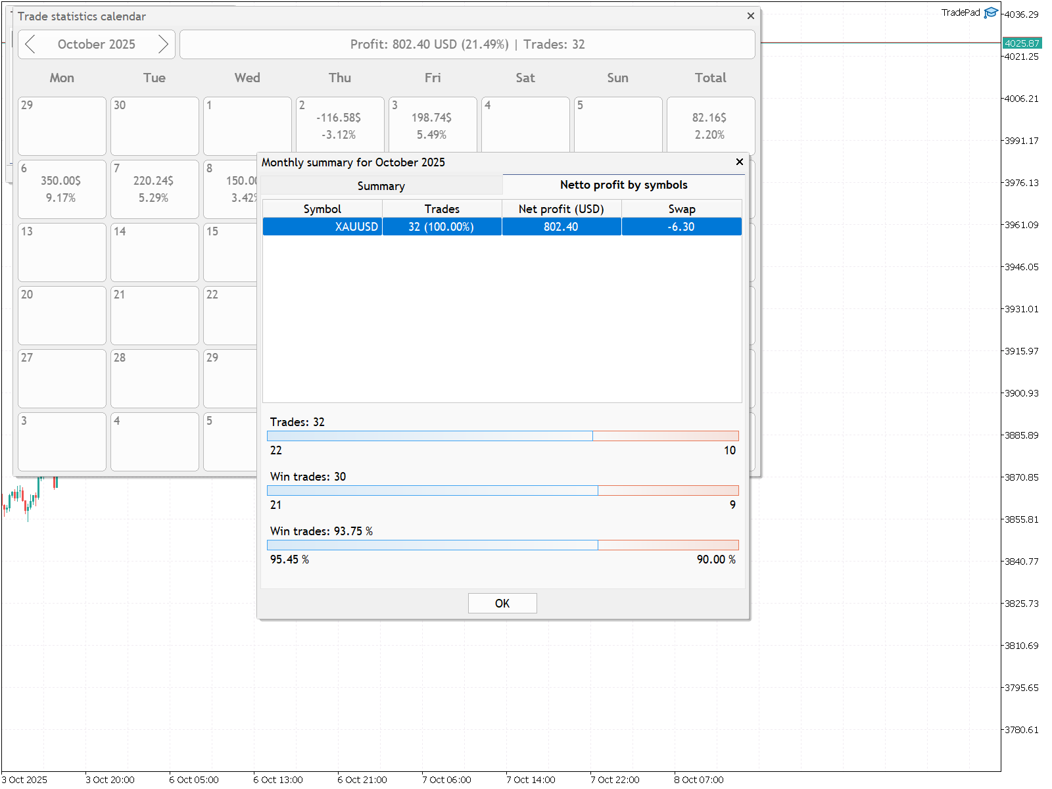1052x789 pixels.
Task: Select the October 13 day cell
Action: (x=62, y=252)
